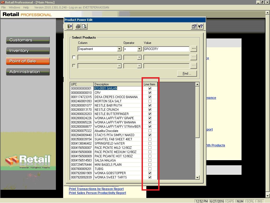This screenshot has width=270, height=203.
Task: Enable the second filter row checkbox
Action: point(74,57)
